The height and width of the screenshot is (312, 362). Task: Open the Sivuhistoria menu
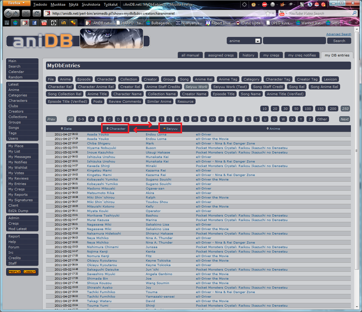point(91,5)
